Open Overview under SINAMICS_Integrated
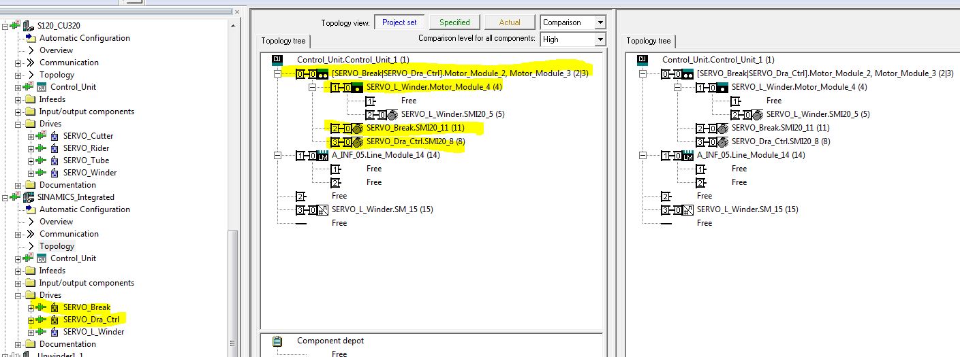Screen dimensions: 960x357 click(56, 222)
